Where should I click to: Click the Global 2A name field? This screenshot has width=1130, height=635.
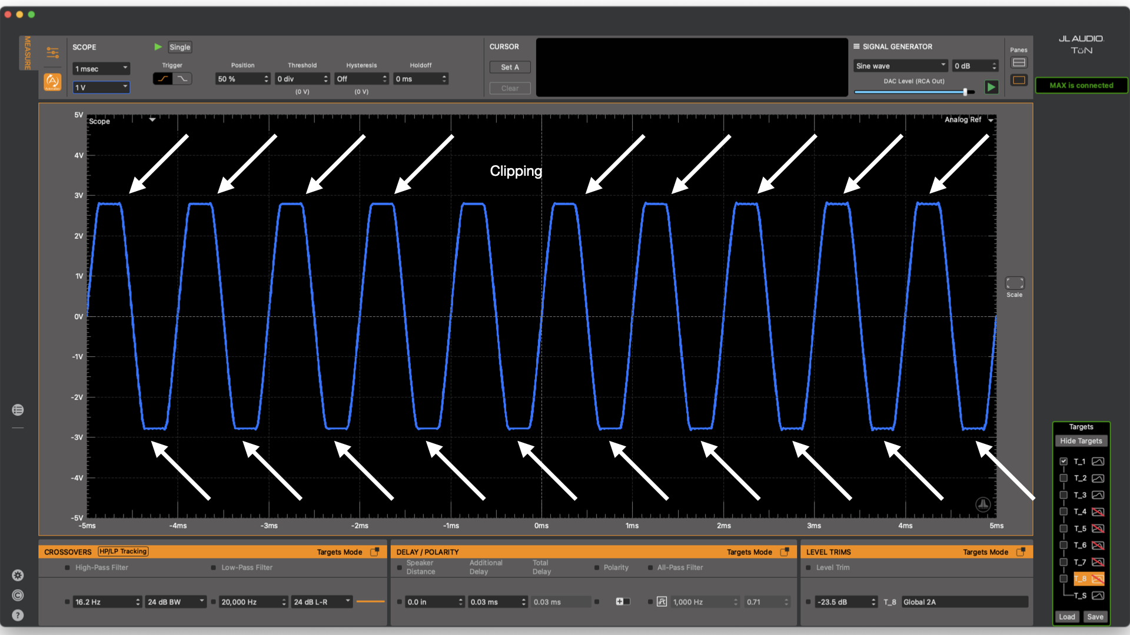click(965, 602)
